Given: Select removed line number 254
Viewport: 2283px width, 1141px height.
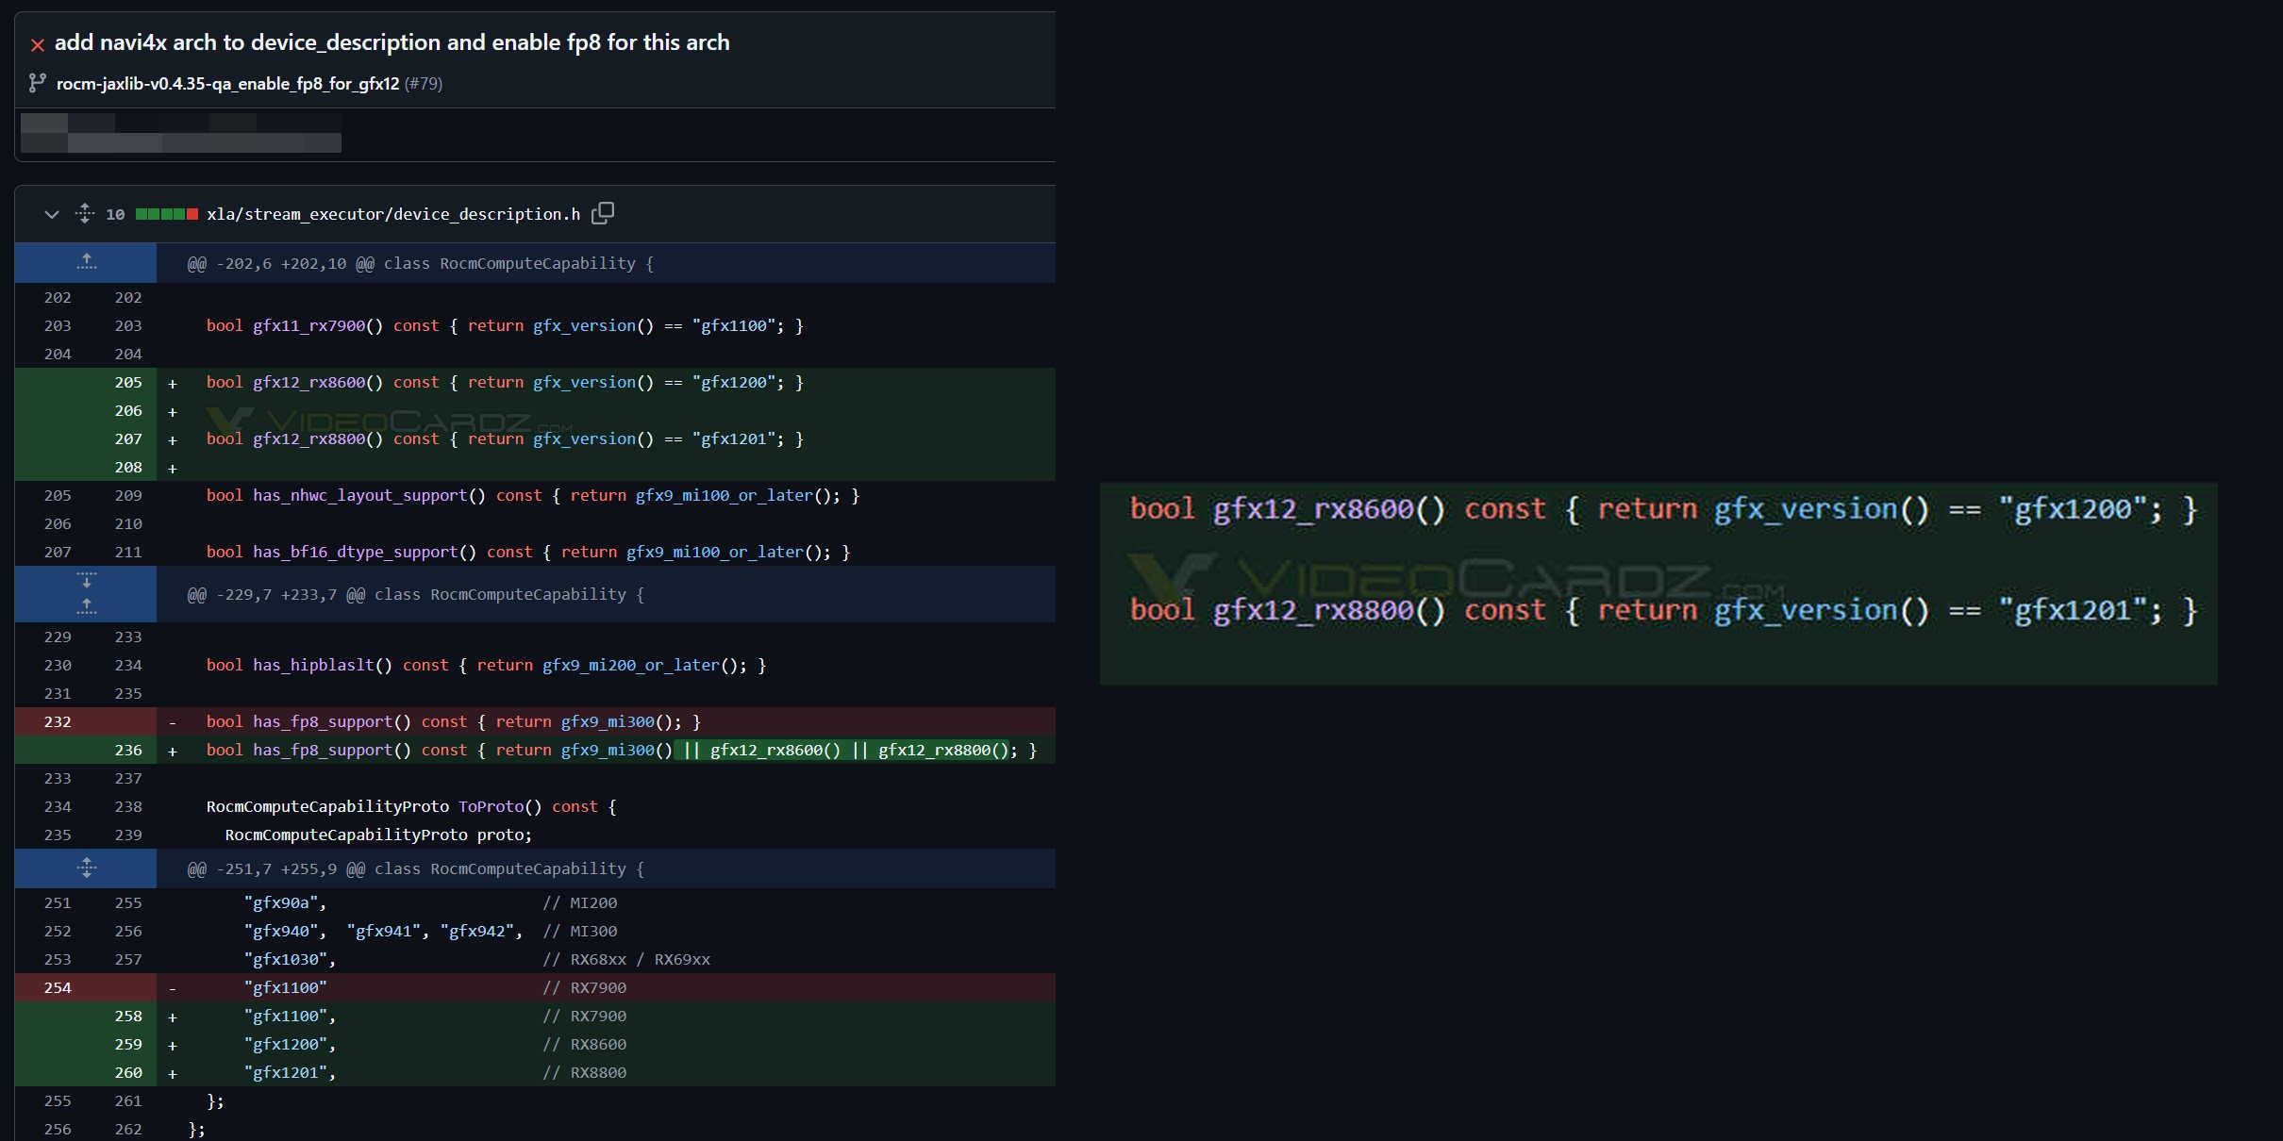Looking at the screenshot, I should point(58,987).
